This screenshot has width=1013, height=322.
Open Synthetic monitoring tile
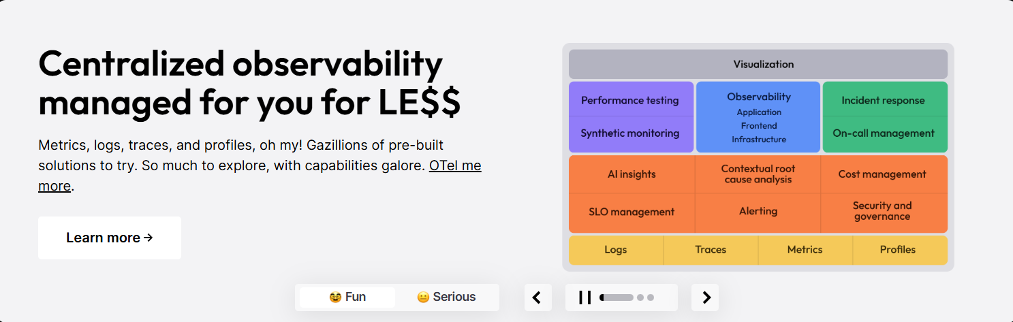coord(631,134)
